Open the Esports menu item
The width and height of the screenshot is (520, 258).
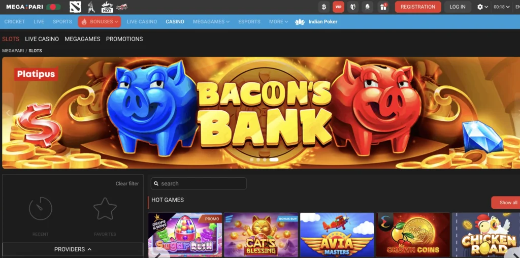point(249,21)
